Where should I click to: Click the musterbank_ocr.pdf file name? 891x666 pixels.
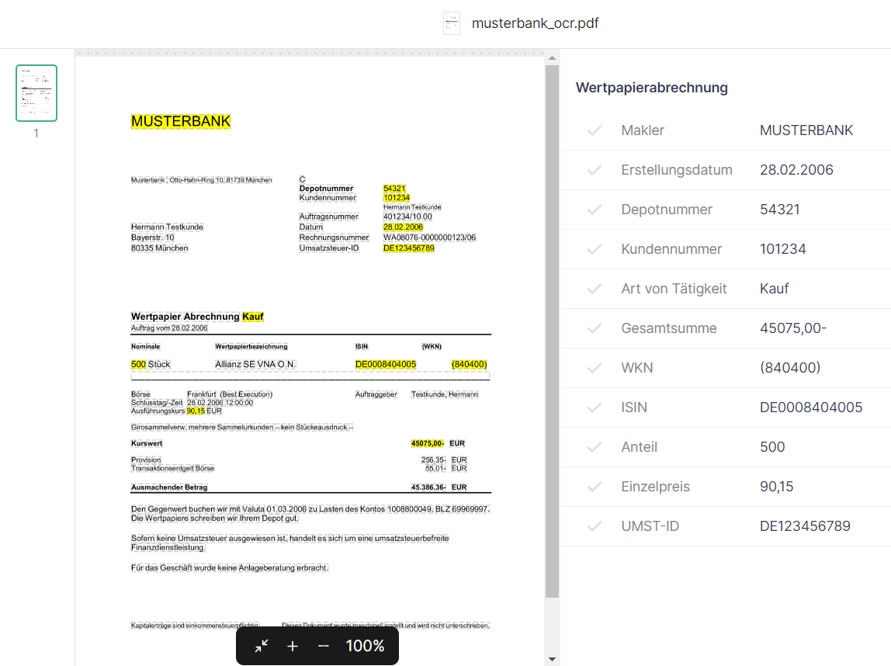(536, 23)
